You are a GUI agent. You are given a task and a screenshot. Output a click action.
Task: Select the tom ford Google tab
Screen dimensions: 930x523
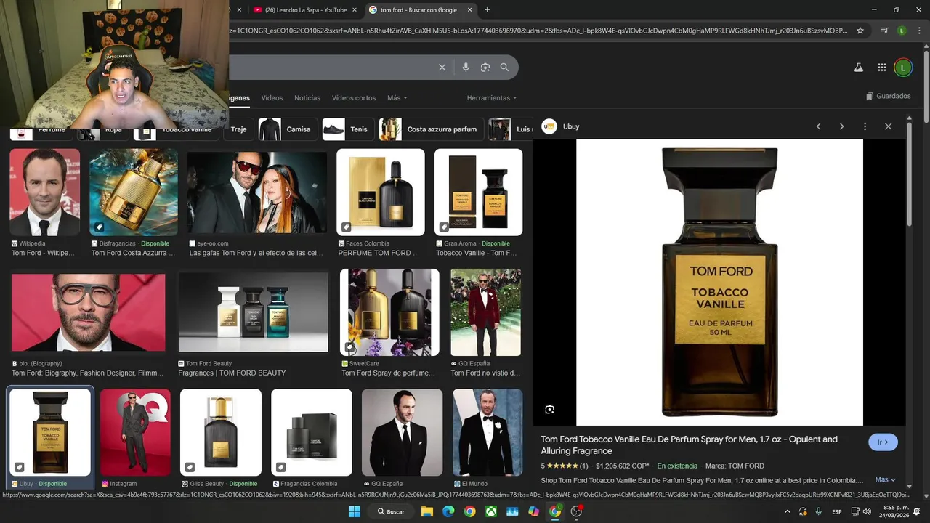click(420, 10)
